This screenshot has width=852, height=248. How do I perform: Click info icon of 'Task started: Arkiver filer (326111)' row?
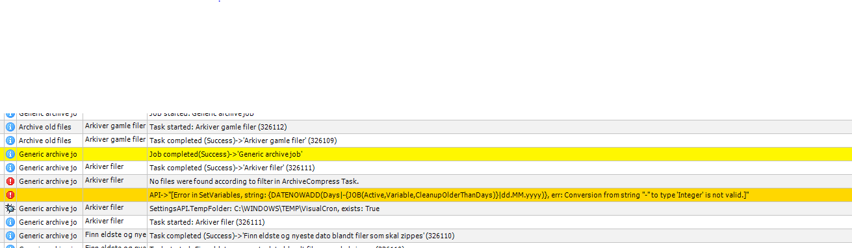click(10, 222)
